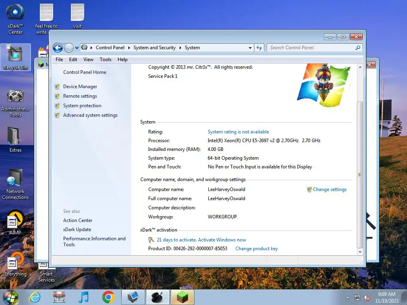
Task: Open the music note player in taskbar
Action: coord(83,297)
